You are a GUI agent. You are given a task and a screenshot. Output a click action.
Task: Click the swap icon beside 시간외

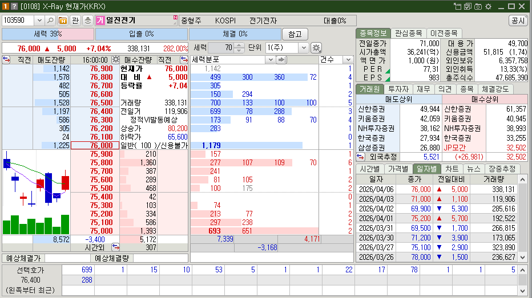click(116, 247)
